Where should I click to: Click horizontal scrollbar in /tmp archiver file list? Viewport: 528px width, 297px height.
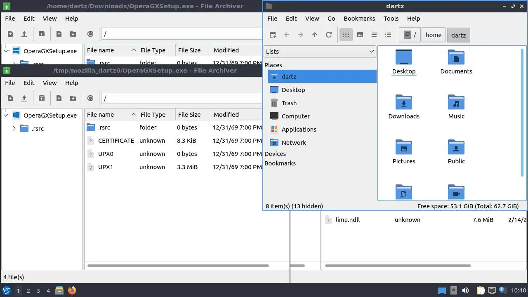tap(178, 266)
